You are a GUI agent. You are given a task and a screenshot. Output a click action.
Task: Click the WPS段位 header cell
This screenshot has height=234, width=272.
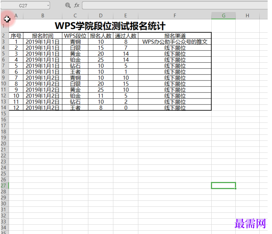(75, 36)
